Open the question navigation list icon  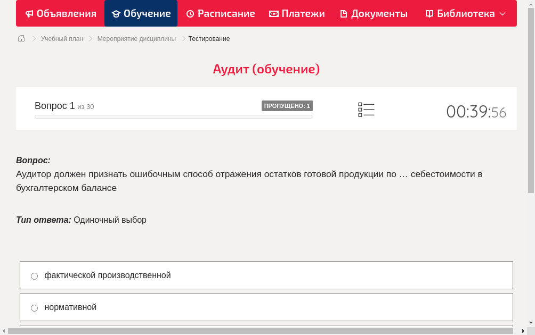[366, 110]
